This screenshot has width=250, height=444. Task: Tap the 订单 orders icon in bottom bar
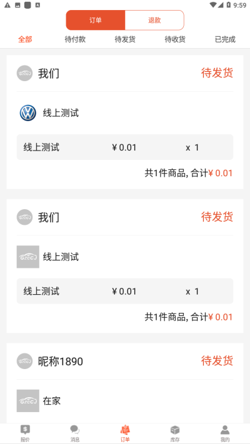125,430
